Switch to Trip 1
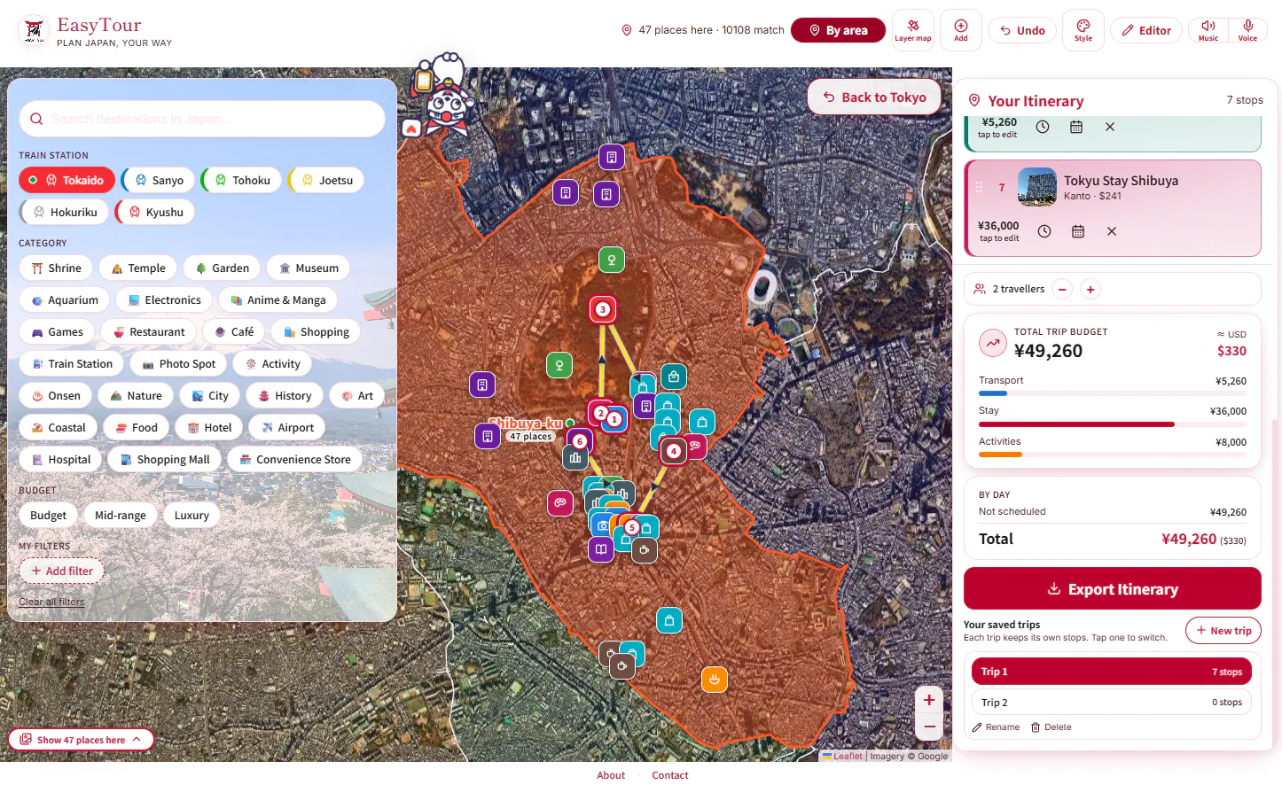This screenshot has height=785, width=1282. point(1112,672)
